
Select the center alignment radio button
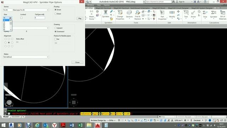click(x=9, y=43)
